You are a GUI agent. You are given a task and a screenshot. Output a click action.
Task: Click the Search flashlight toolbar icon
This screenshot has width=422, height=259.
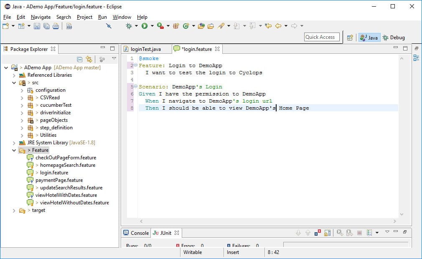221,26
